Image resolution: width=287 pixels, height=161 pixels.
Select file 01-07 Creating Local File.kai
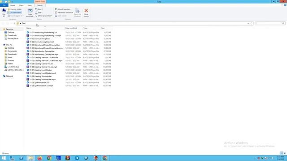click(x=40, y=70)
